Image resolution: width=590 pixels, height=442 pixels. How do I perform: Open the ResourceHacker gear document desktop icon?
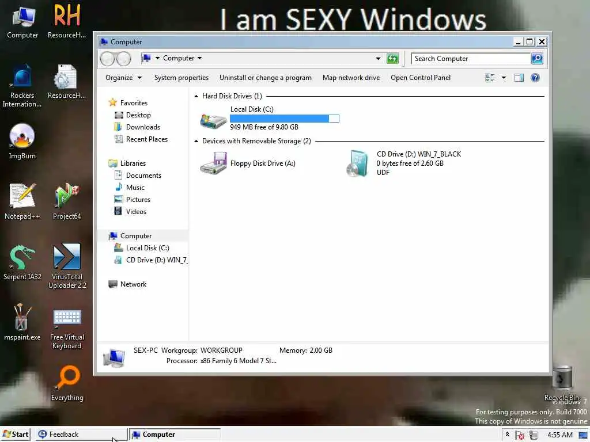coord(67,83)
